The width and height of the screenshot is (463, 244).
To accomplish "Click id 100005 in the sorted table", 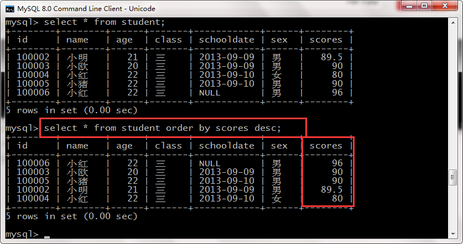I will point(33,181).
